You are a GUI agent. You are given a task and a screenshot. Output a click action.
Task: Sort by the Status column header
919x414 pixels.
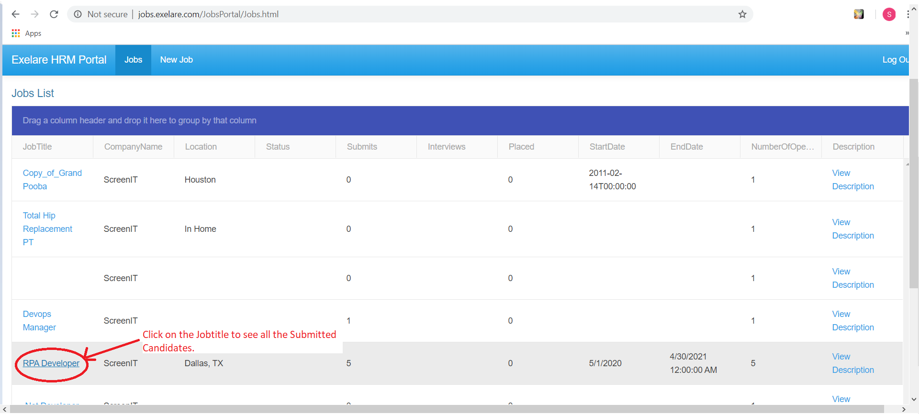pyautogui.click(x=278, y=147)
